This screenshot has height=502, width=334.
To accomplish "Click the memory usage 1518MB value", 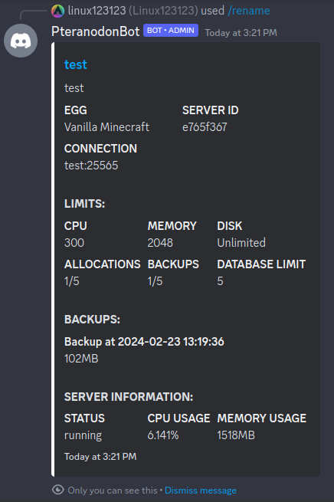I will click(x=236, y=435).
